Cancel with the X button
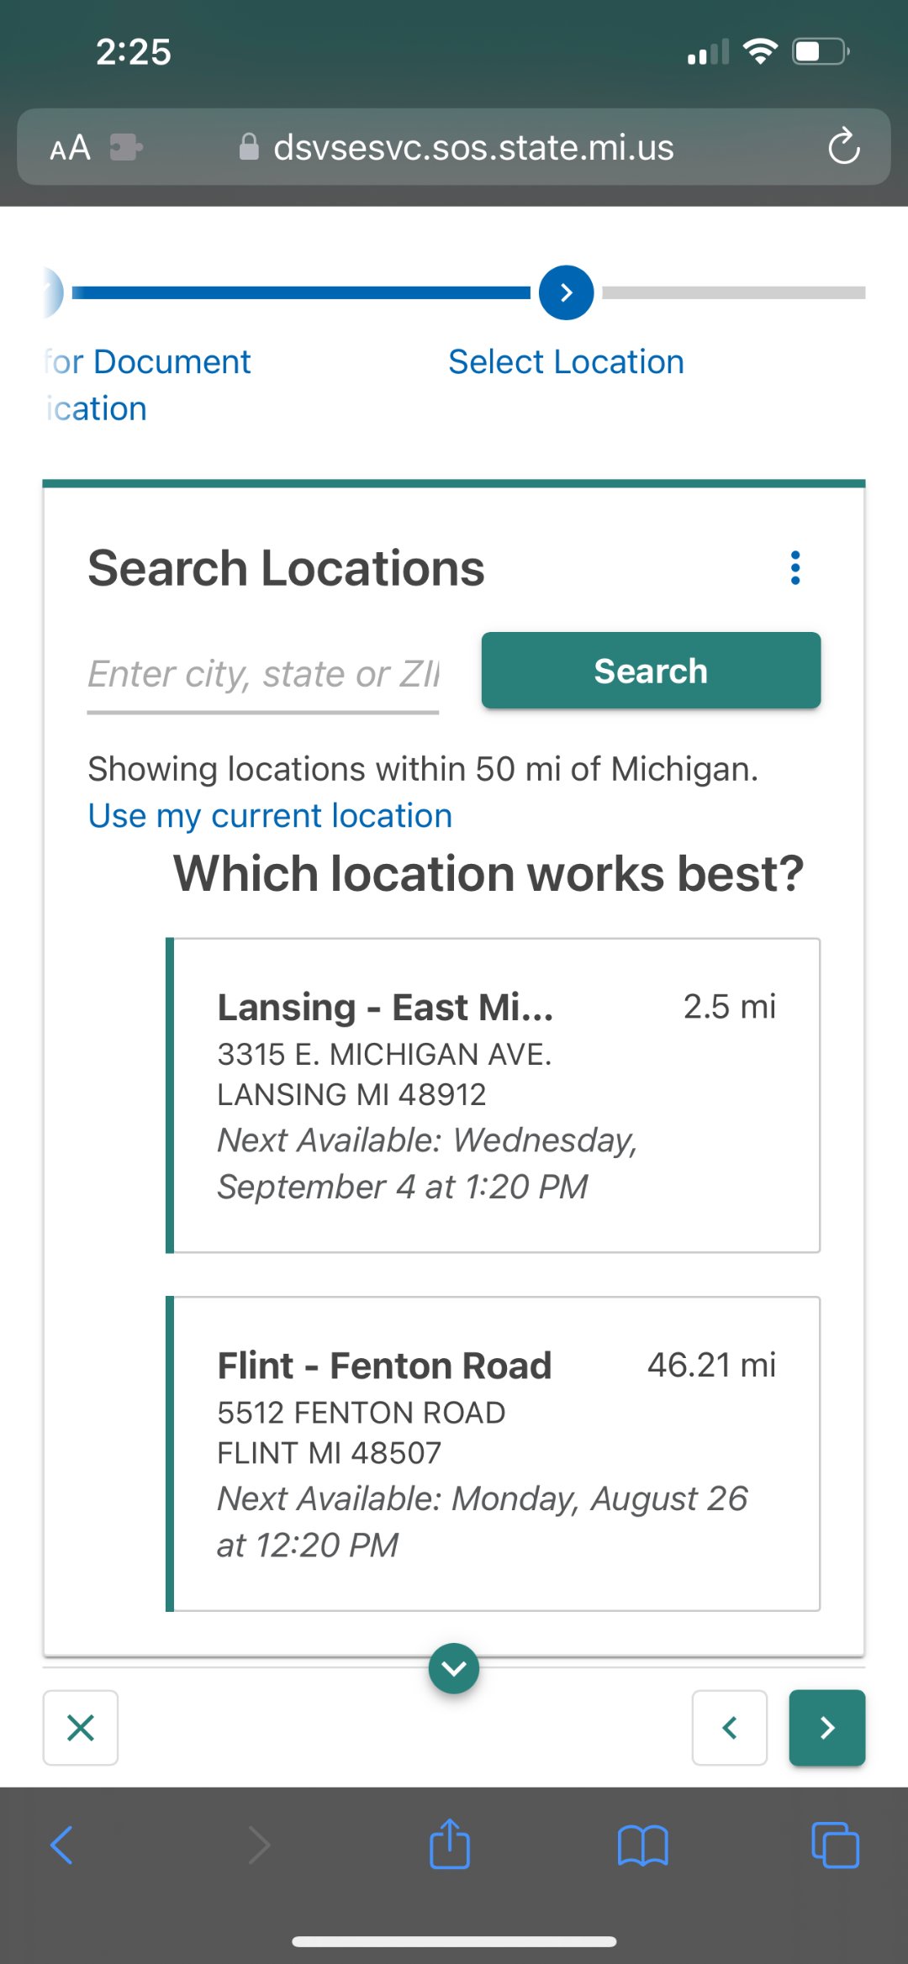This screenshot has width=908, height=1964. [81, 1728]
